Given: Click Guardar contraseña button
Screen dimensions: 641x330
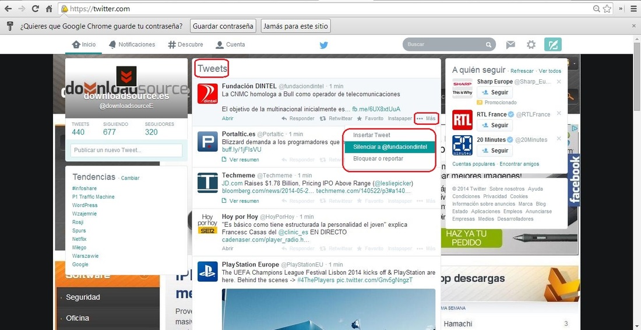Looking at the screenshot, I should coord(223,26).
